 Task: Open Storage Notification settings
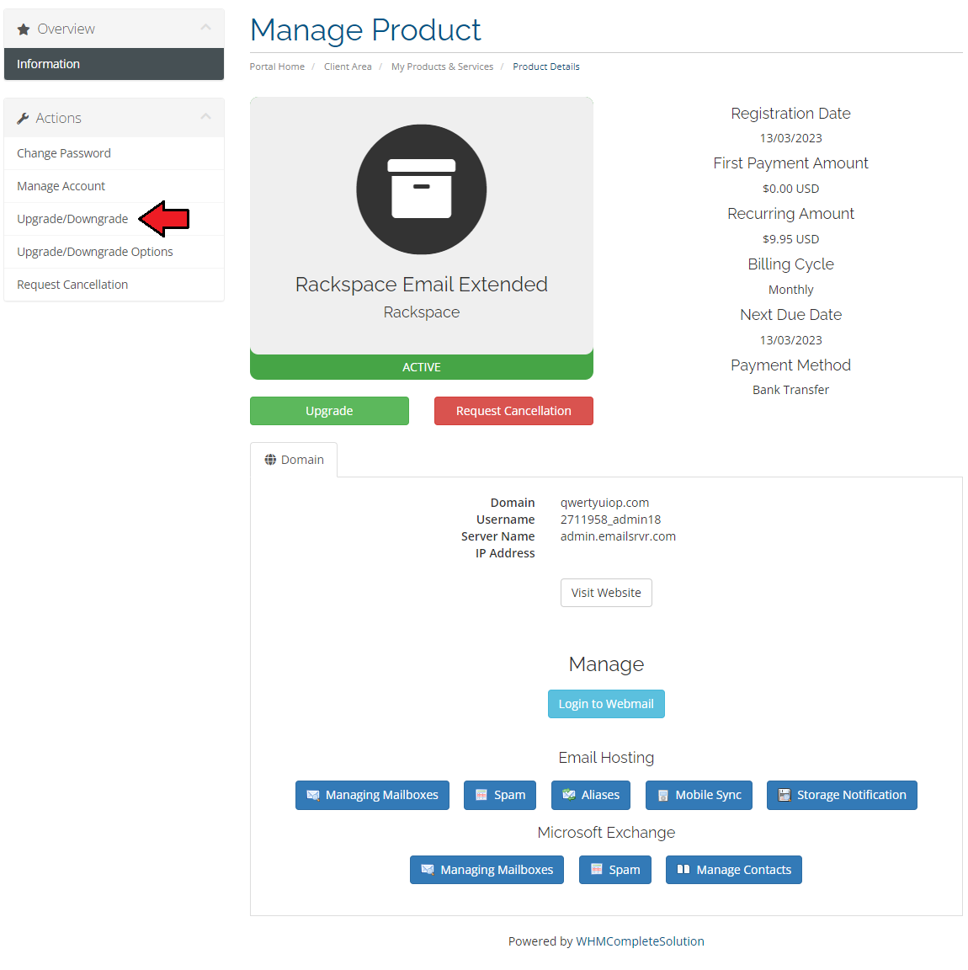[x=842, y=795]
